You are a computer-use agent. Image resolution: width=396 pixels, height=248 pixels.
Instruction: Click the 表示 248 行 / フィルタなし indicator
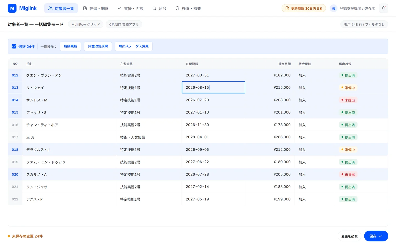pyautogui.click(x=364, y=24)
